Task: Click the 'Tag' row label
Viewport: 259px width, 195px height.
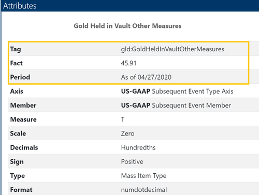Action: pos(16,49)
